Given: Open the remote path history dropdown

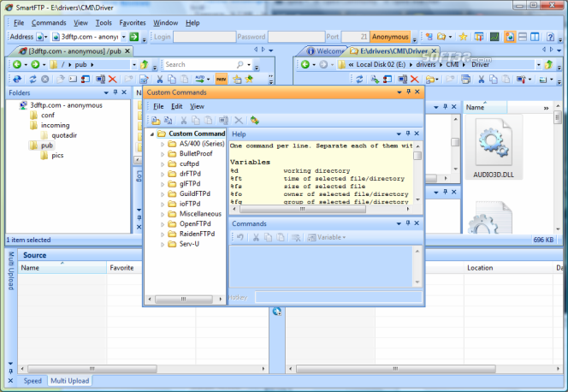Looking at the screenshot, I should pos(134,64).
